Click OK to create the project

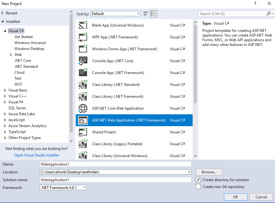[236, 197]
